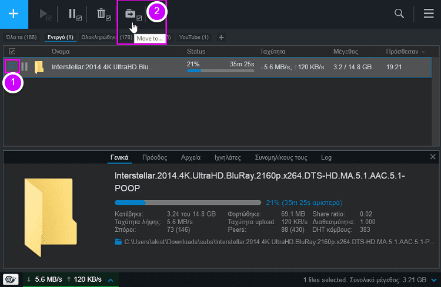Image resolution: width=441 pixels, height=287 pixels.
Task: Start selected downloads with play icon
Action: click(x=45, y=14)
